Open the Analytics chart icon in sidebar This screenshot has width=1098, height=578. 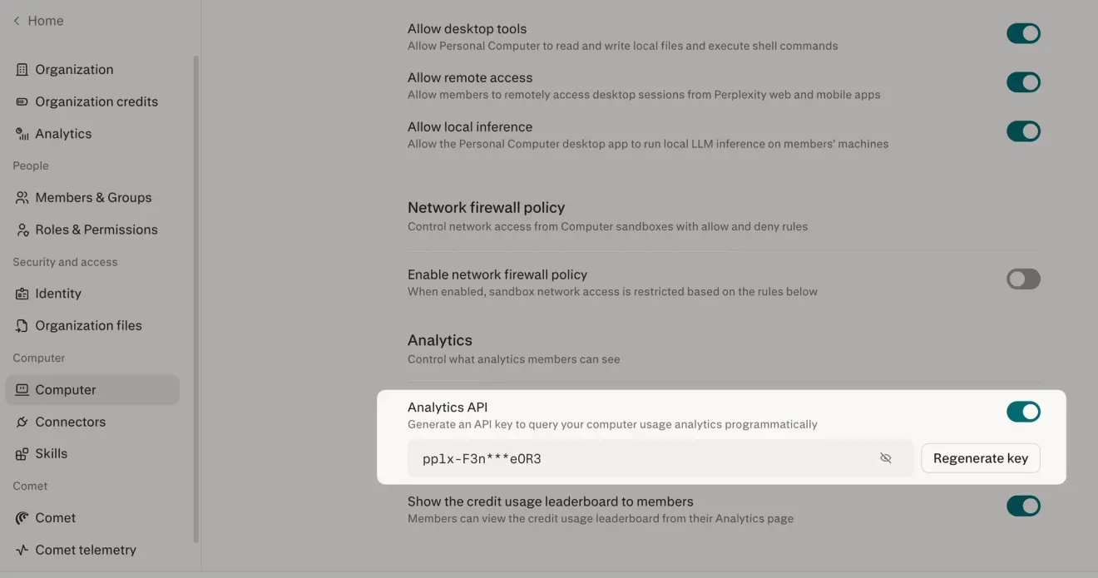coord(22,134)
